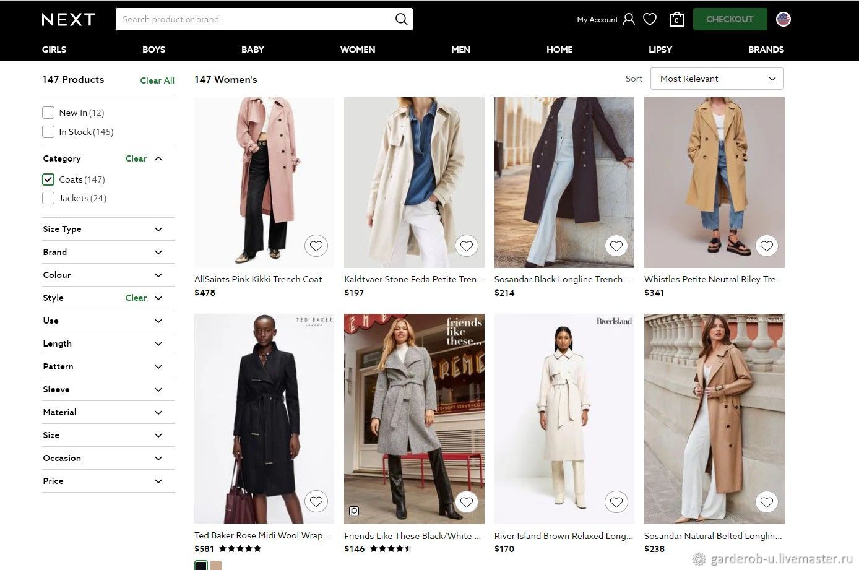
Task: Open the shopping bag icon
Action: coord(676,19)
